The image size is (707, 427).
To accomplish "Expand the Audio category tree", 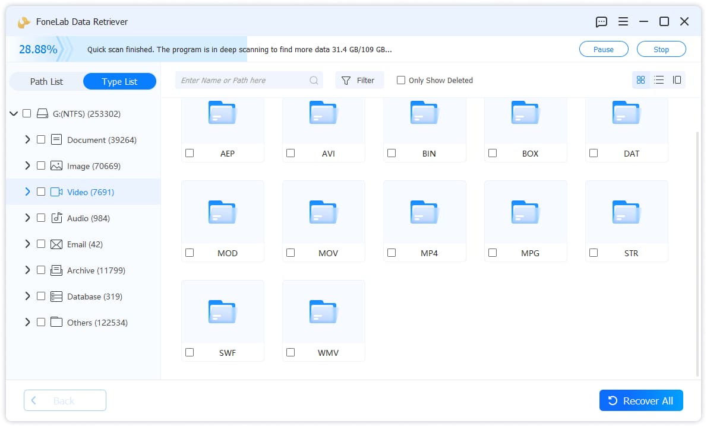I will pyautogui.click(x=27, y=218).
